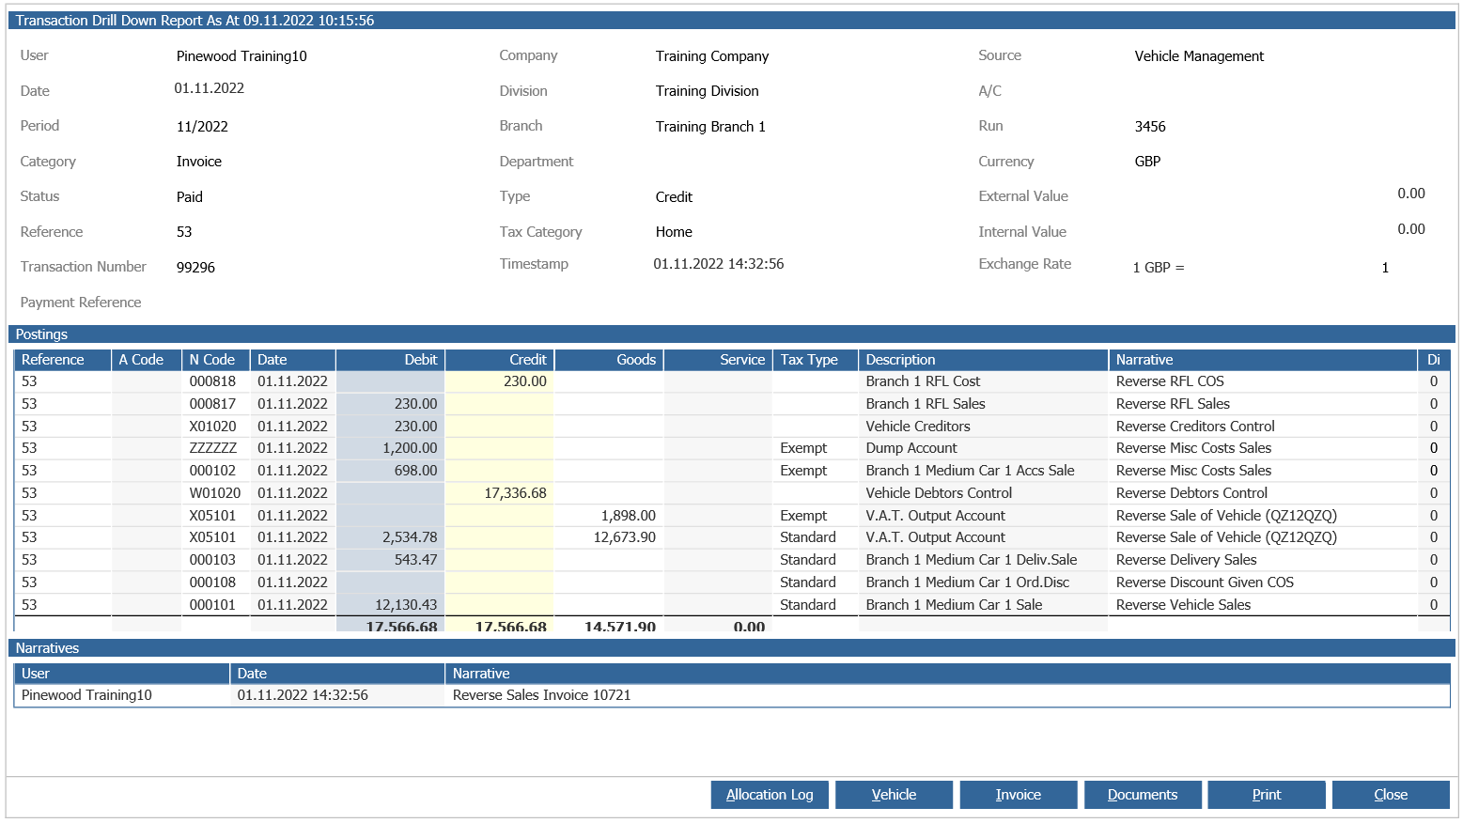Click the Vehicle button

click(x=894, y=795)
